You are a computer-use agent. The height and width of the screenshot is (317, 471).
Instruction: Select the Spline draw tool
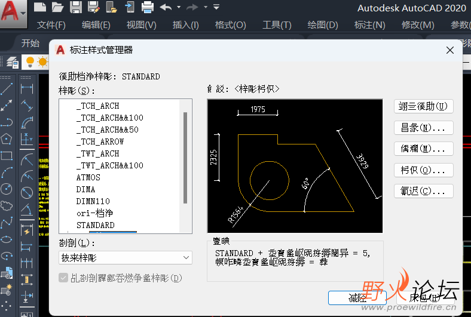[x=7, y=223]
